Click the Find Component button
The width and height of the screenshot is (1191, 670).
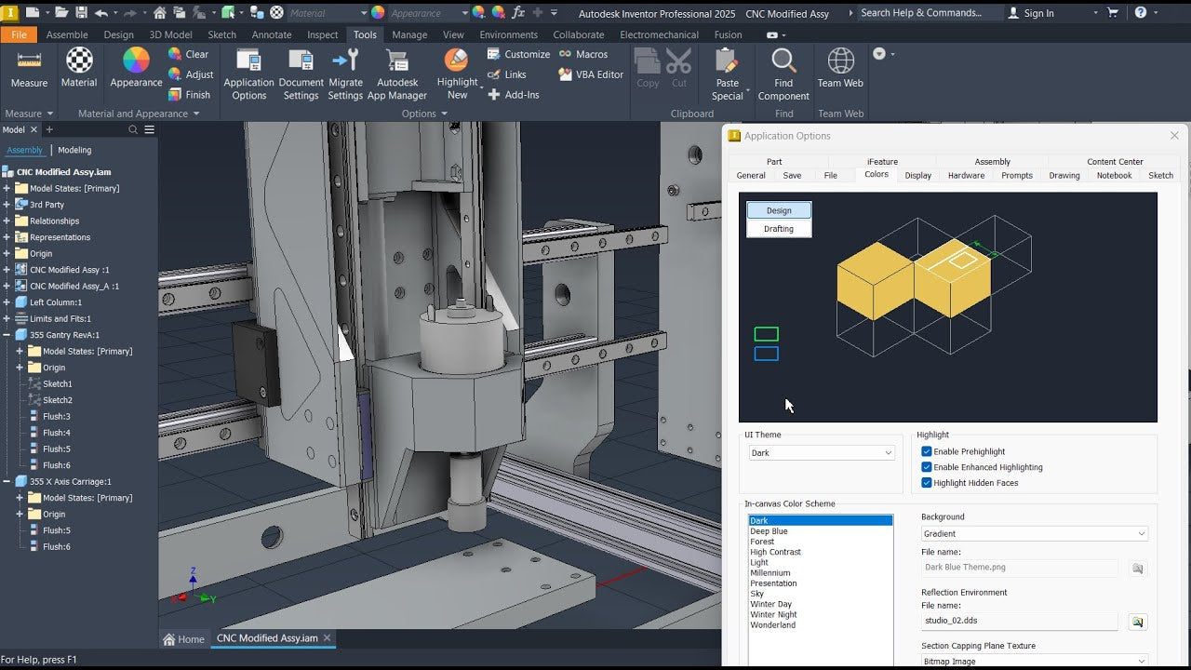coord(783,74)
